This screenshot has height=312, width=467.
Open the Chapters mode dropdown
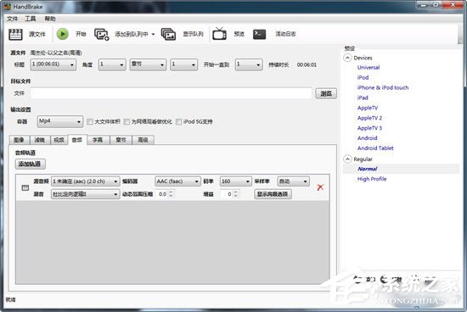(148, 64)
